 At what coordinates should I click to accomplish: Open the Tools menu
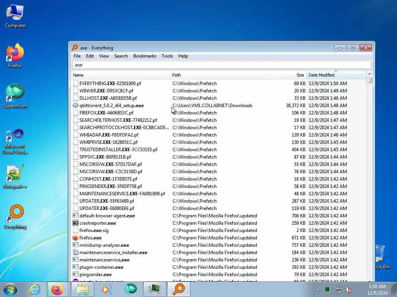167,56
